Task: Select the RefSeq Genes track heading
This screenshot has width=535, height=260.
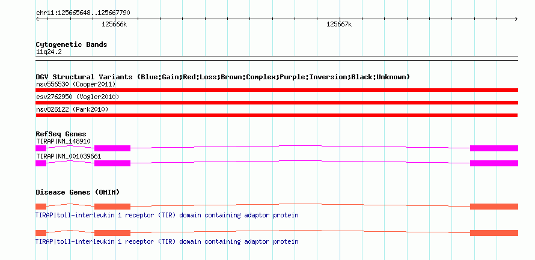Action: click(61, 135)
